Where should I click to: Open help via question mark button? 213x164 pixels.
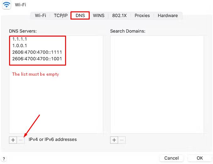[x=4, y=159]
